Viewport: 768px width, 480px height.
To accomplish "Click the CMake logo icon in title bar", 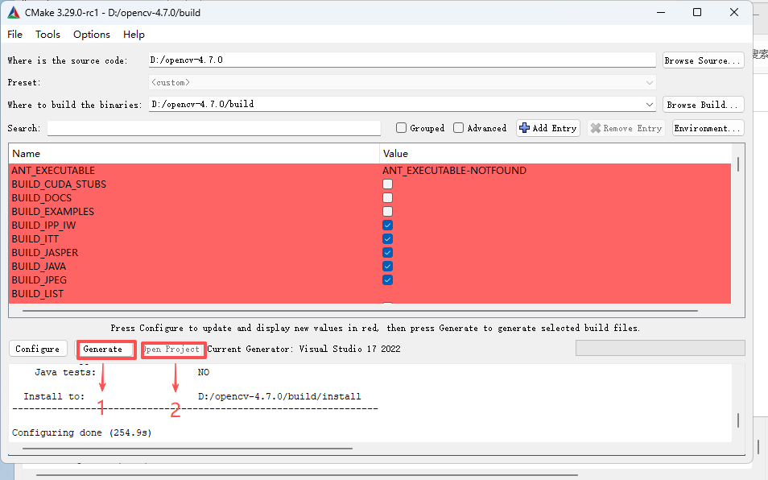I will click(14, 13).
